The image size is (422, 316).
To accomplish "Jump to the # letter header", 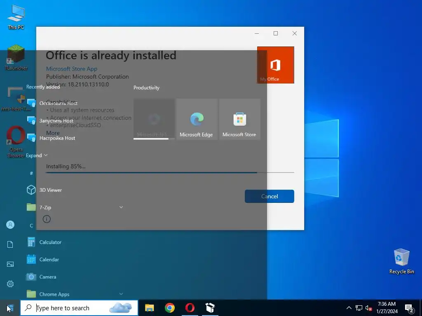I will [31, 173].
